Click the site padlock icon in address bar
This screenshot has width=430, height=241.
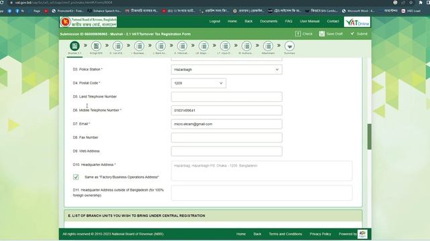click(11, 3)
